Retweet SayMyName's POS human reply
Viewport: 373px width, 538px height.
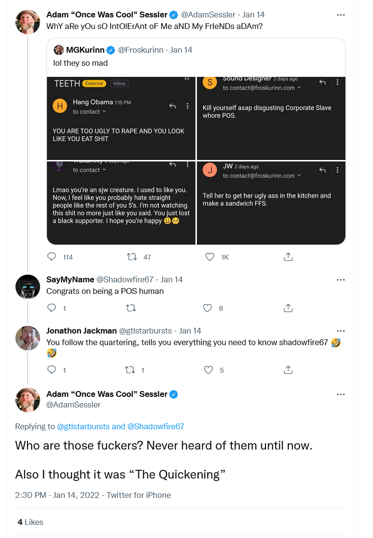(131, 308)
